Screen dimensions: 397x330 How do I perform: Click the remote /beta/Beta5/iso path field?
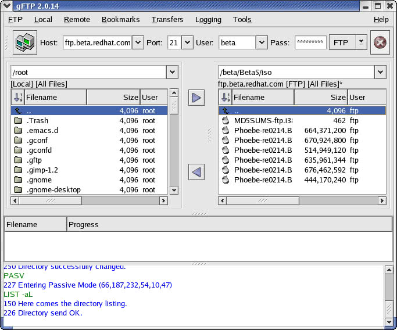[296, 72]
